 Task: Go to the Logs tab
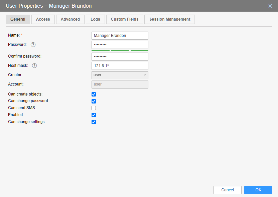[95, 19]
